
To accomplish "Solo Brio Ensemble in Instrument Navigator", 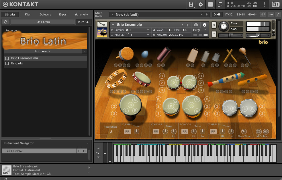I will pos(79,151).
